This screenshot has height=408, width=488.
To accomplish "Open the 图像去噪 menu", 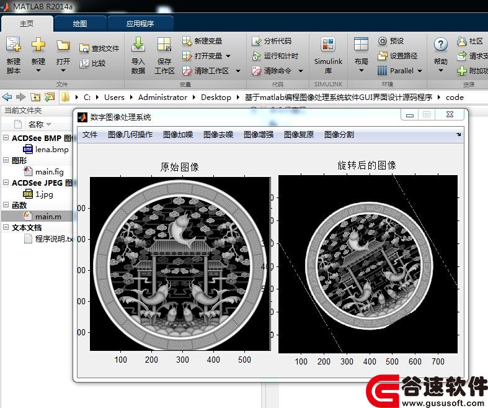I will tap(218, 135).
